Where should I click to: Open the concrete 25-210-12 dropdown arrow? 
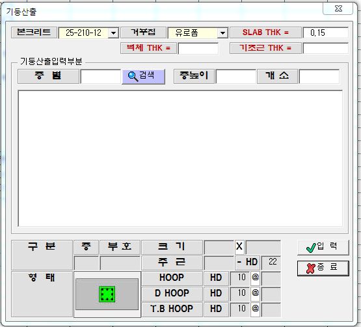113,33
